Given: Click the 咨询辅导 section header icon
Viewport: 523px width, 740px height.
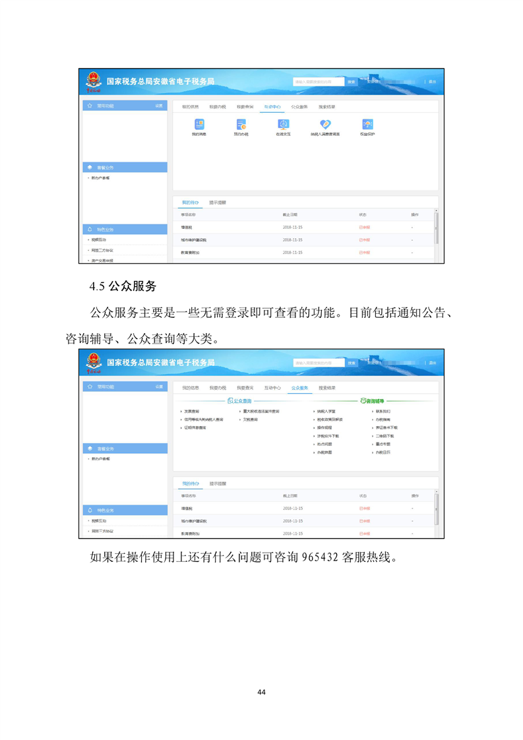Looking at the screenshot, I should pos(363,401).
